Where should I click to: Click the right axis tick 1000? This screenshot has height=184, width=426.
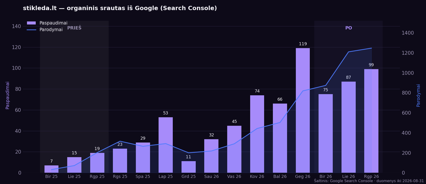pyautogui.click(x=408, y=73)
